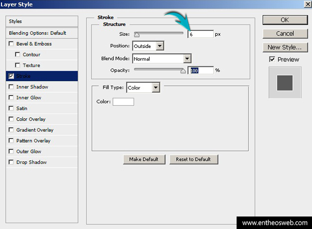Enable the Bevel & Emboss checkbox
This screenshot has height=229, width=312.
(x=11, y=44)
